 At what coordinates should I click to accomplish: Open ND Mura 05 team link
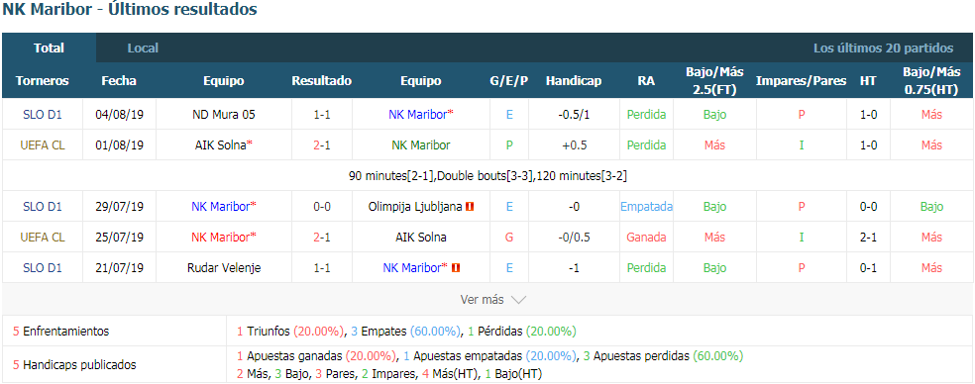click(x=224, y=115)
